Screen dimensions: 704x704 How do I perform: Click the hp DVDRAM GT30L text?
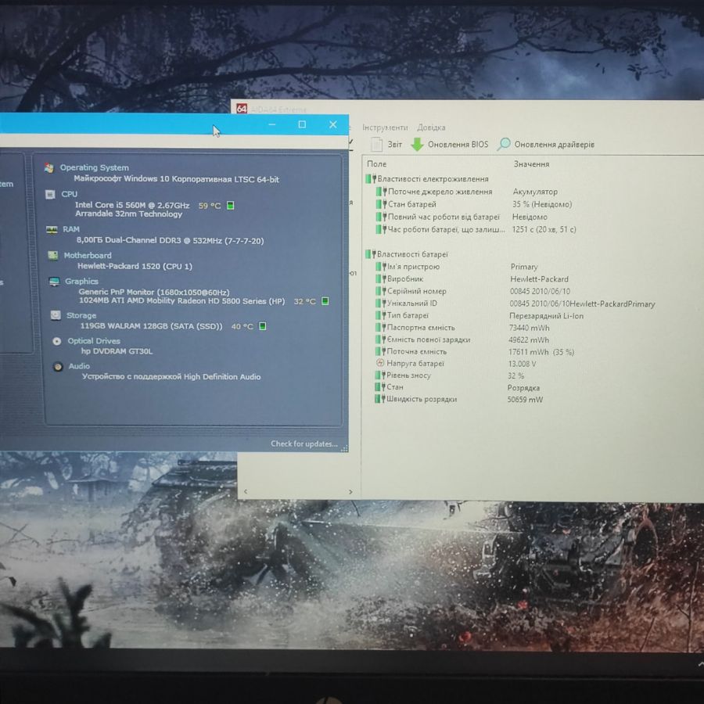pos(117,351)
